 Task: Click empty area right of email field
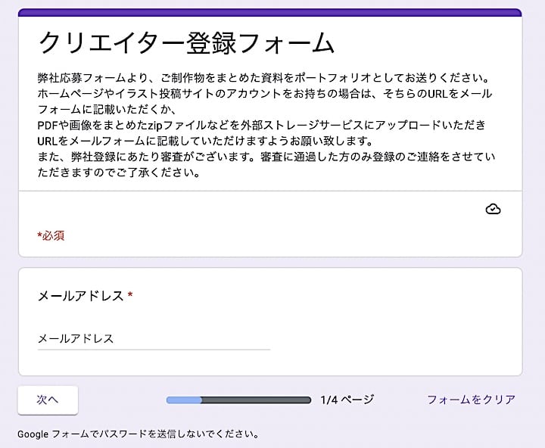(394, 338)
